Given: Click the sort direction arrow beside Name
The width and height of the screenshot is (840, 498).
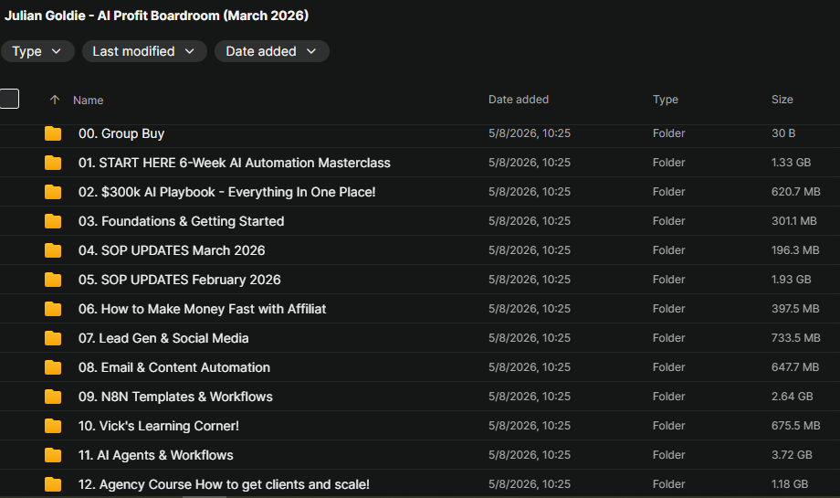Looking at the screenshot, I should pyautogui.click(x=55, y=100).
